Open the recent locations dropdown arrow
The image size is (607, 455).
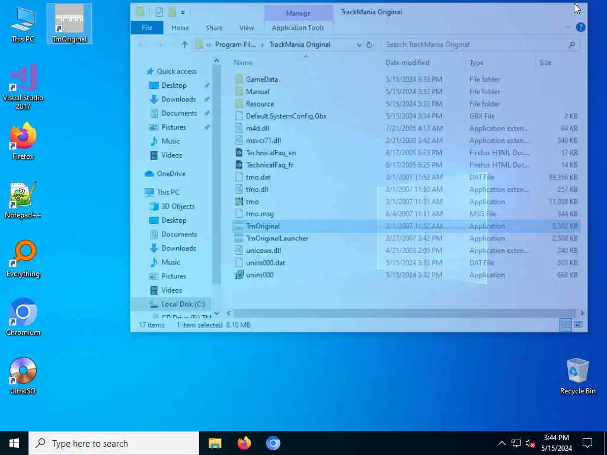tap(172, 45)
